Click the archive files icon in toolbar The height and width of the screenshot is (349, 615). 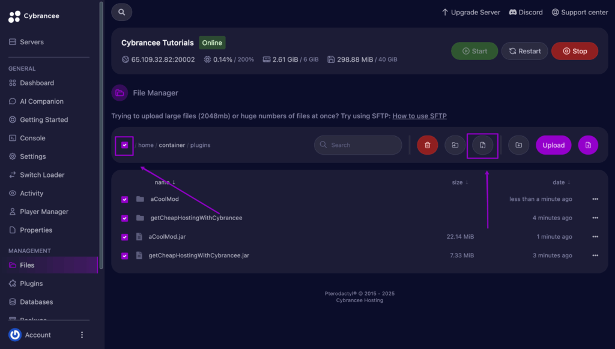click(x=482, y=145)
